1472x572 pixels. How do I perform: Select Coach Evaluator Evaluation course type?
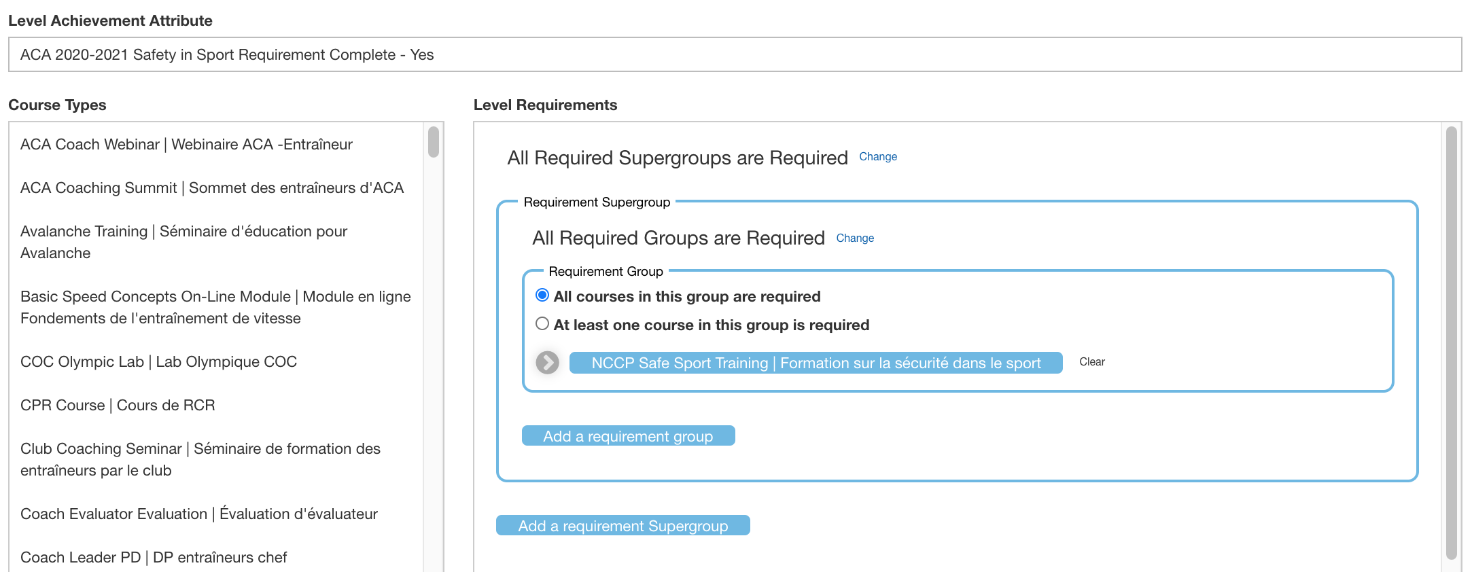click(199, 514)
